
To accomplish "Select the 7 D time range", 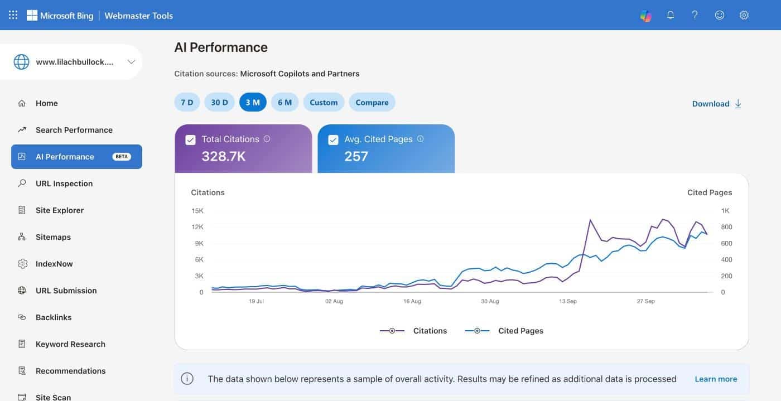I will click(187, 102).
